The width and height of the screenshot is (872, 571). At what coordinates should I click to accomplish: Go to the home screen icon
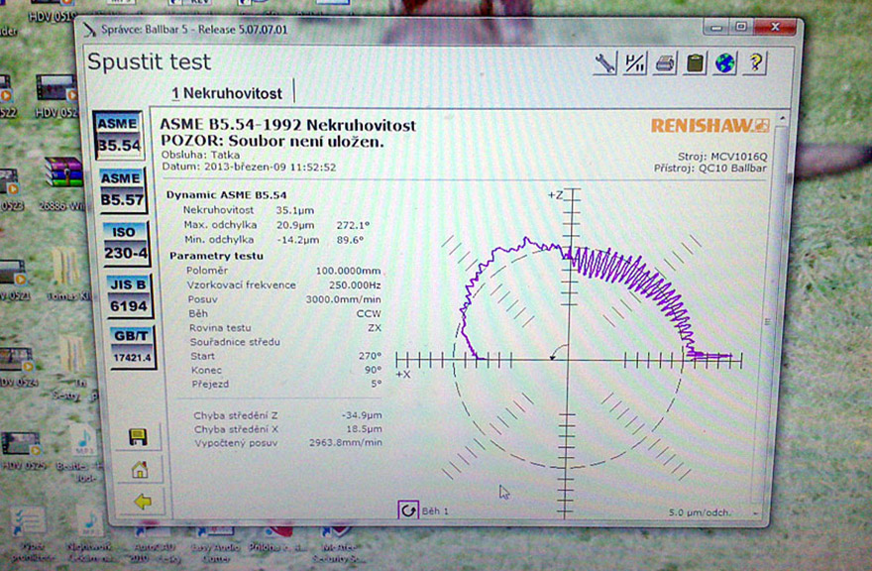click(x=140, y=470)
